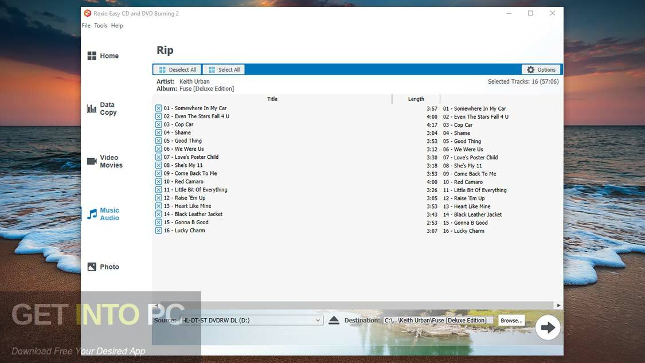Viewport: 645px width, 363px height.
Task: Click the Deselect All button
Action: 177,69
